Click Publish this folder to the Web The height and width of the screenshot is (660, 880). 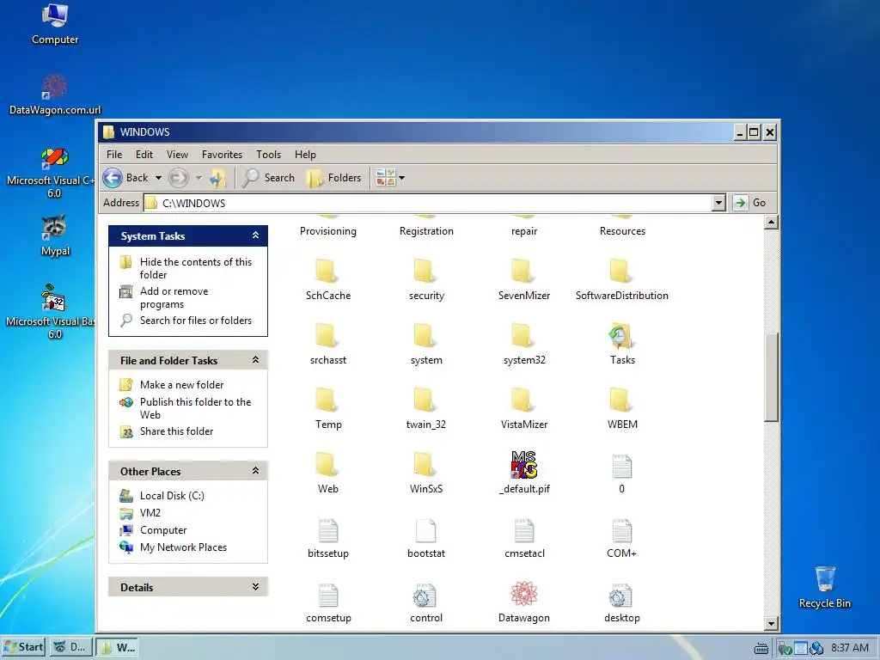click(x=195, y=408)
